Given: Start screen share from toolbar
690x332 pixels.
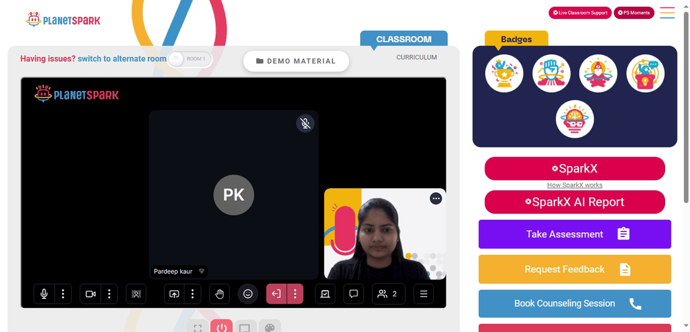Looking at the screenshot, I should point(175,294).
